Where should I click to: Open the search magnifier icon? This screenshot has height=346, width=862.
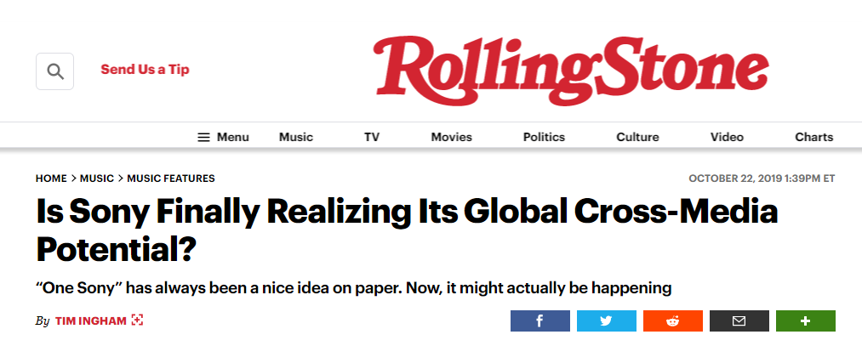[x=55, y=71]
